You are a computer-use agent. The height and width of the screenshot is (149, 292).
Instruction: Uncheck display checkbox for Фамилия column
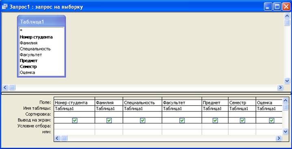point(109,121)
